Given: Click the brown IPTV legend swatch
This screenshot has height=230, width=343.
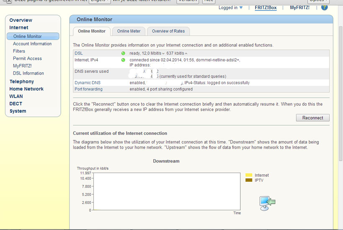Looking at the screenshot, I should click(249, 180).
